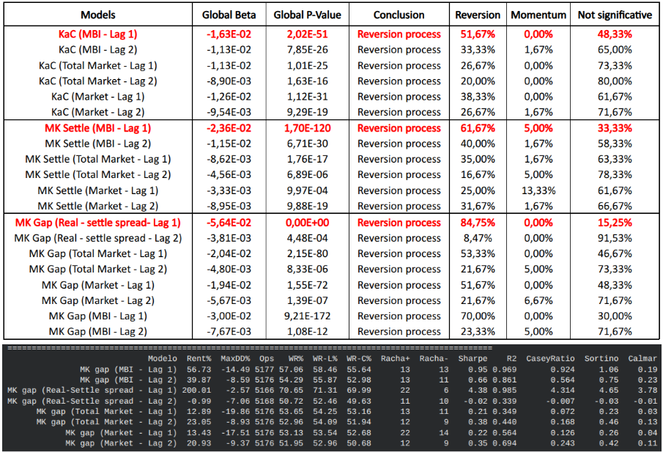This screenshot has height=452, width=663.
Task: Click the Rent% value 200.01 in terminal
Action: [x=196, y=390]
